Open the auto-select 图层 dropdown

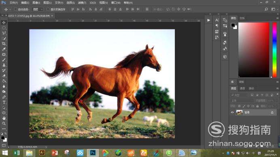click(38, 9)
